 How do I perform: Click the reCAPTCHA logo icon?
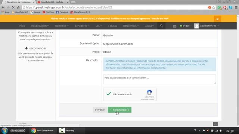[x=149, y=93]
